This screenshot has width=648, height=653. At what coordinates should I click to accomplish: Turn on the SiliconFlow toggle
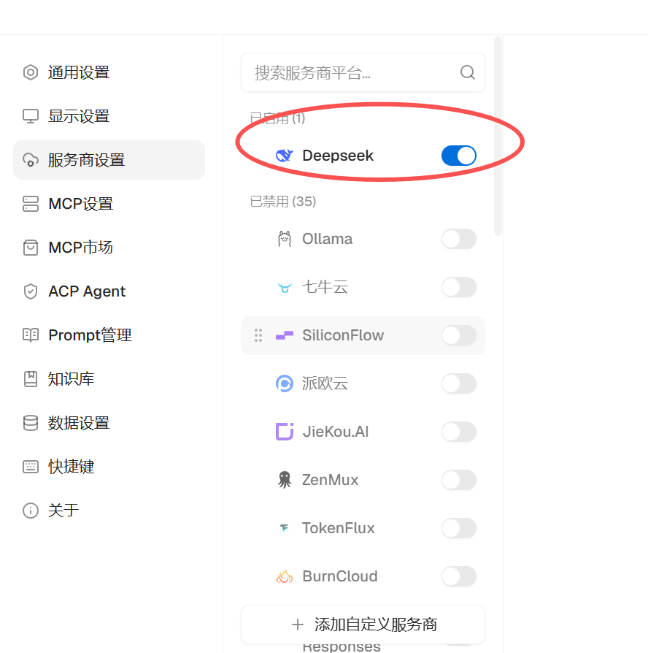point(459,335)
